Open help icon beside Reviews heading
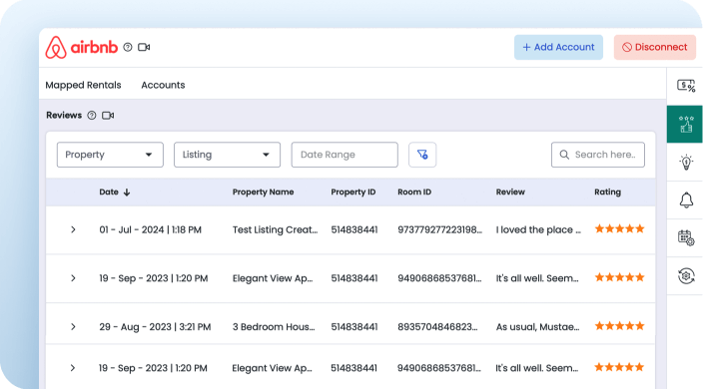The image size is (703, 389). [92, 116]
